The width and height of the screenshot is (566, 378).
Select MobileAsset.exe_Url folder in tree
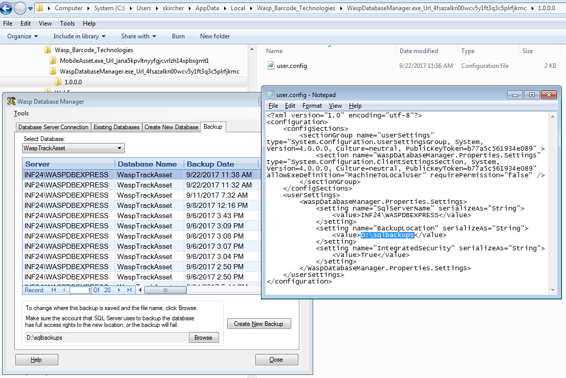click(x=134, y=61)
